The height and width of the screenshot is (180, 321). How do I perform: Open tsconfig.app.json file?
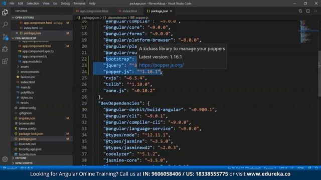tap(30, 149)
